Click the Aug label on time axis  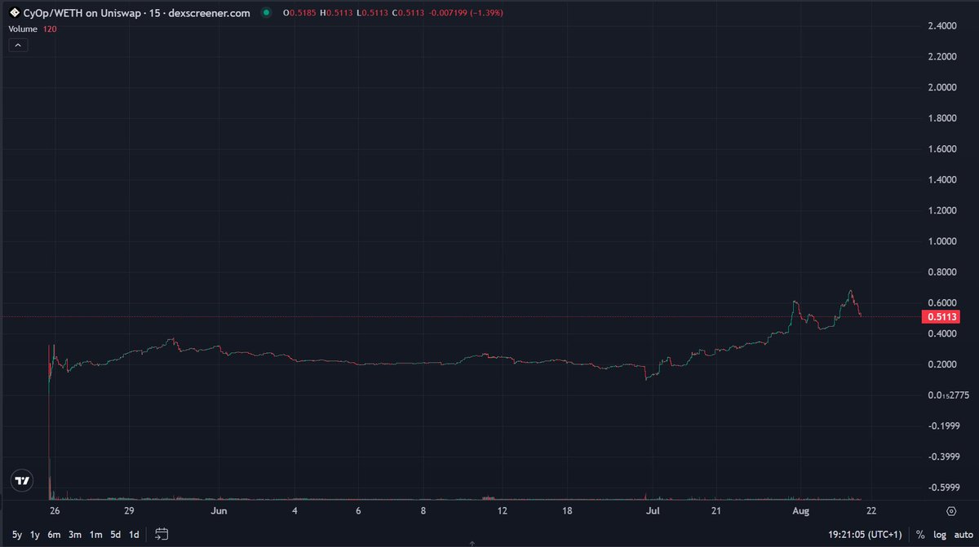pyautogui.click(x=800, y=511)
